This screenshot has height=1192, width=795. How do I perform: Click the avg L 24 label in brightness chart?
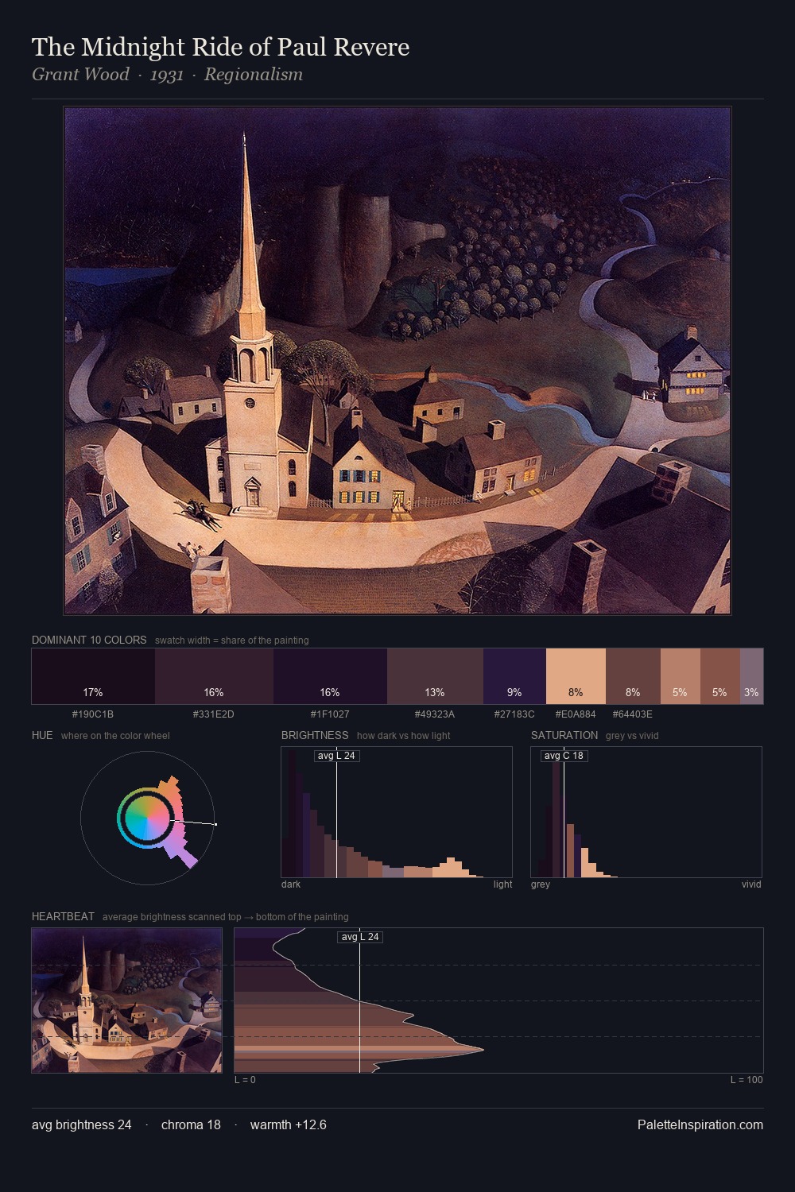(x=336, y=756)
